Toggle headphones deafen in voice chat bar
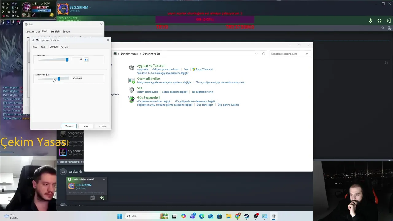The height and width of the screenshot is (221, 393). coord(379,21)
